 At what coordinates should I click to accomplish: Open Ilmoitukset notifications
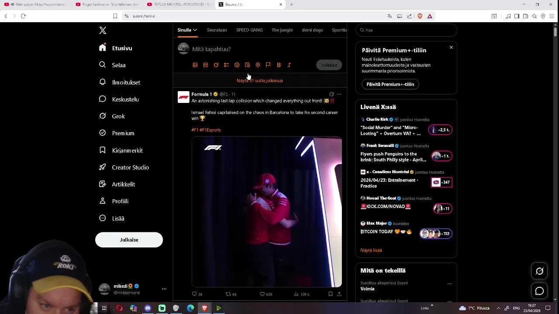point(120,82)
